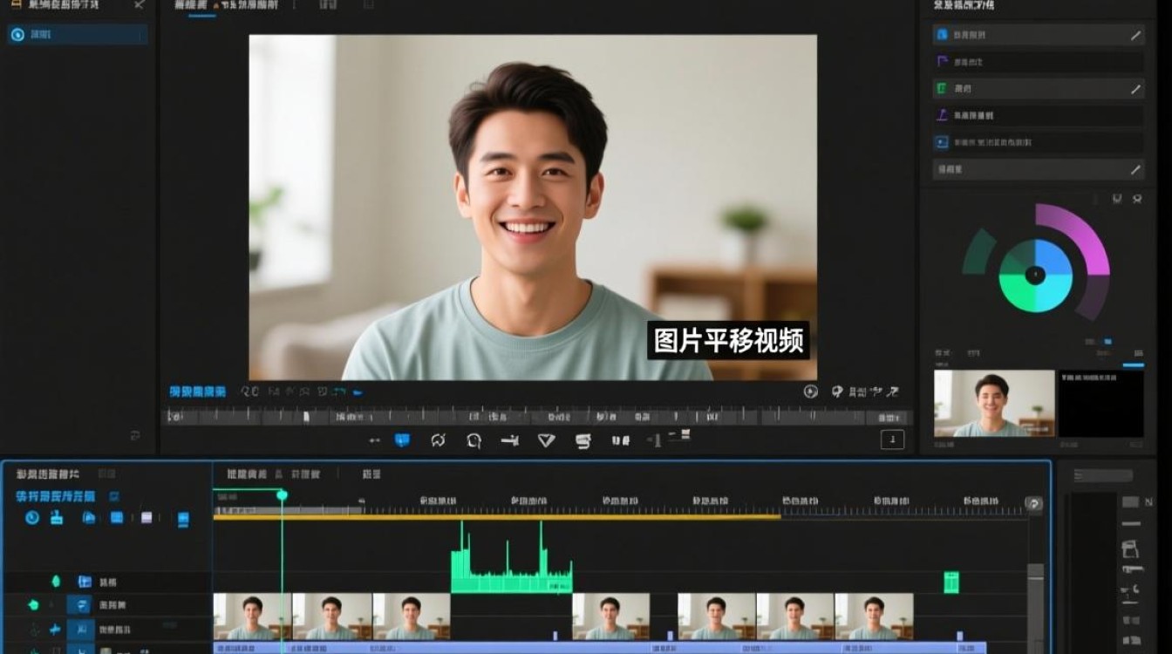Click the green playhead marker on timeline ruler
The height and width of the screenshot is (654, 1172).
(x=282, y=494)
